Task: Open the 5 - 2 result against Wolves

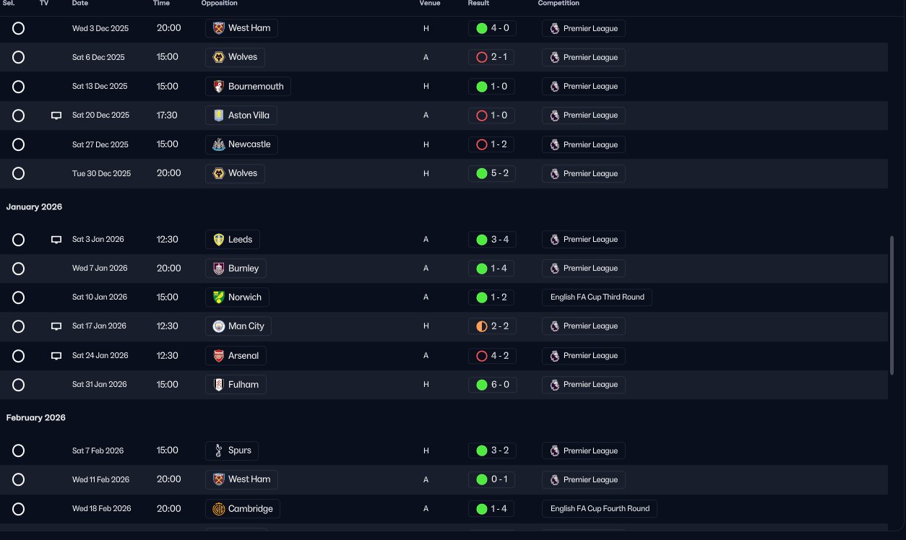Action: [x=492, y=173]
